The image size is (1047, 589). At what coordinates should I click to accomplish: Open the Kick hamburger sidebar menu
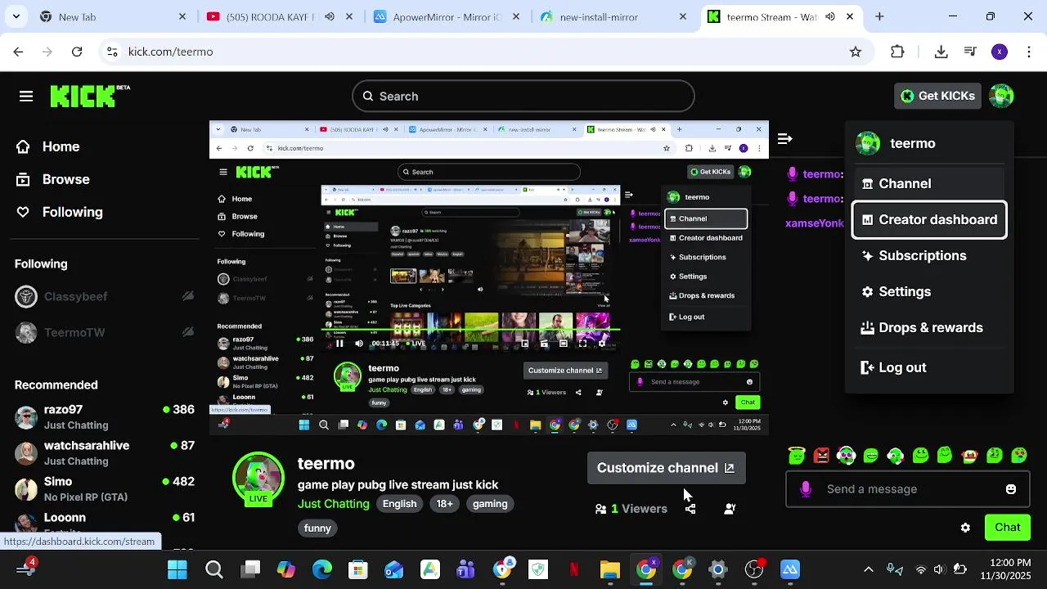click(26, 97)
